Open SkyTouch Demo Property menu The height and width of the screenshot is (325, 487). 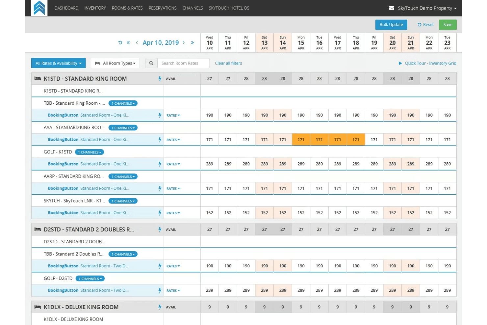point(427,8)
